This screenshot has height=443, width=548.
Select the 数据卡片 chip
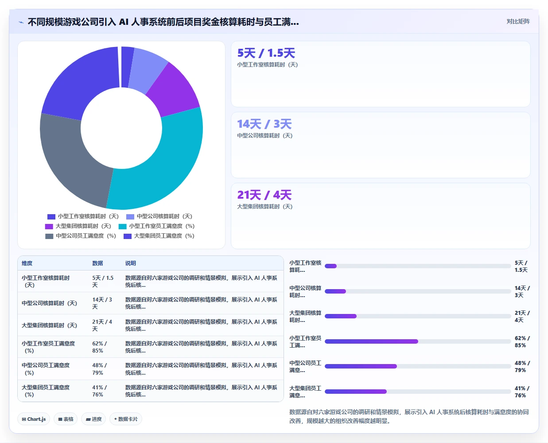126,419
